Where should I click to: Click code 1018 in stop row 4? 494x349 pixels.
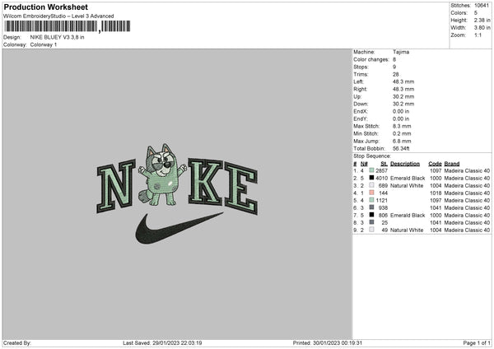(436, 193)
